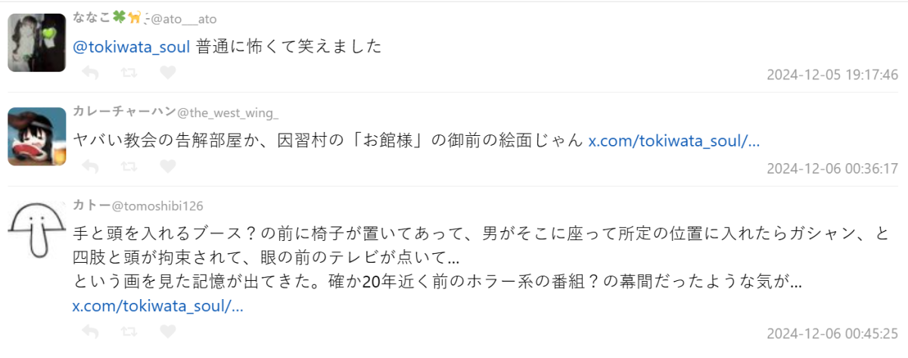Like カトー's tweet
Image resolution: width=908 pixels, height=358 pixels.
point(168,331)
